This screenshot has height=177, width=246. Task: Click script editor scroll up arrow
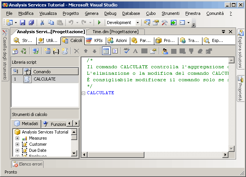point(231,60)
